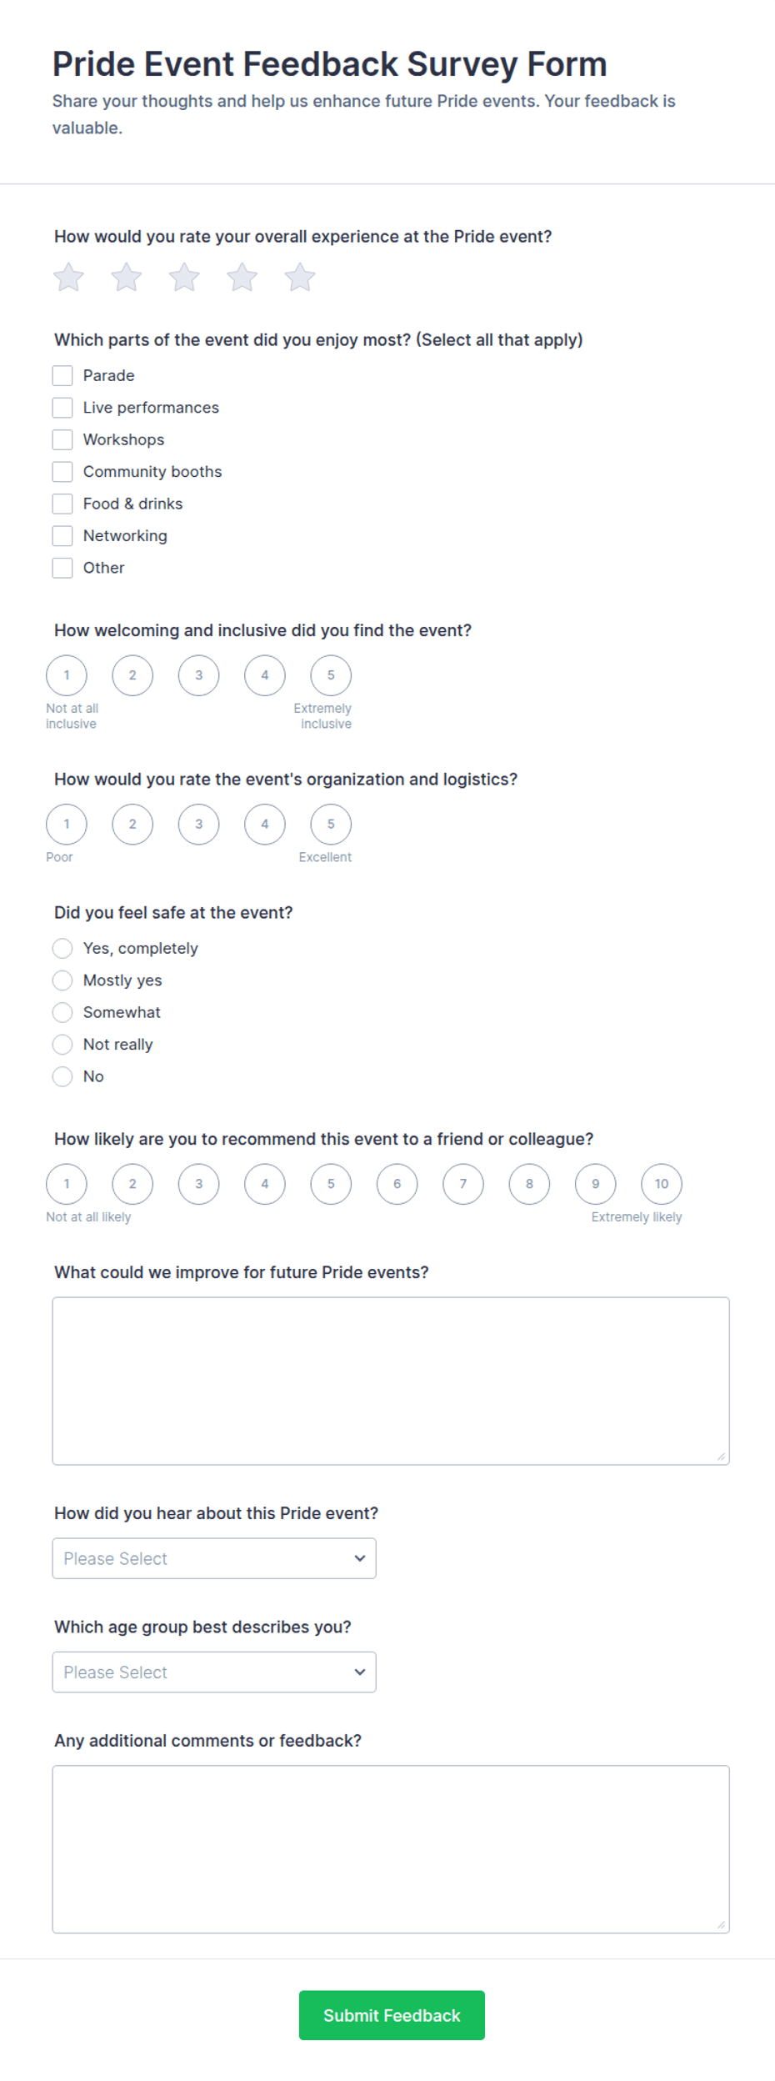The image size is (775, 2081).
Task: Click the improvement suggestions text area
Action: [391, 1381]
